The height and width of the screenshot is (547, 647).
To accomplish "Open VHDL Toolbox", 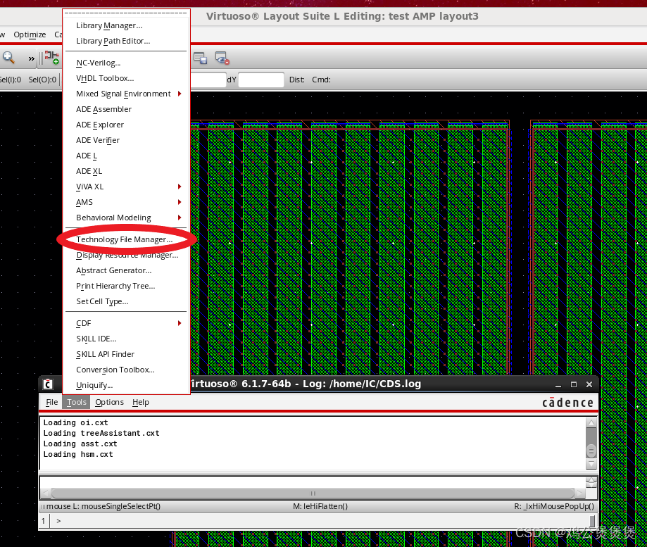I will (x=105, y=78).
